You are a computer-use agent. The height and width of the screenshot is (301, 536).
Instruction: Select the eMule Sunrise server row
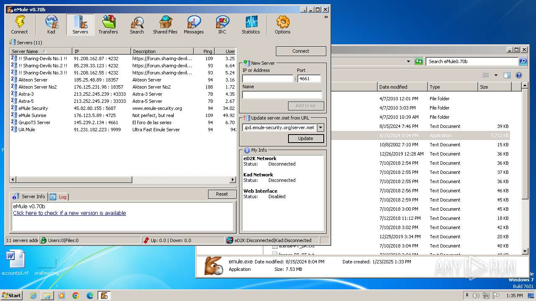(x=123, y=115)
